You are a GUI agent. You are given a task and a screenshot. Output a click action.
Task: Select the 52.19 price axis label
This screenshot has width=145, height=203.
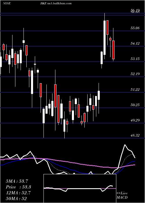(135, 74)
